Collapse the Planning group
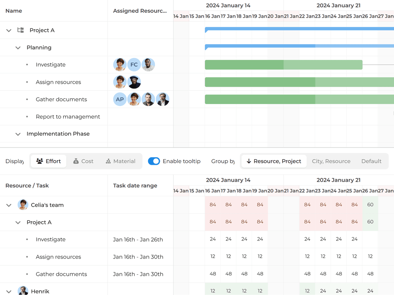The height and width of the screenshot is (295, 394). coord(18,48)
